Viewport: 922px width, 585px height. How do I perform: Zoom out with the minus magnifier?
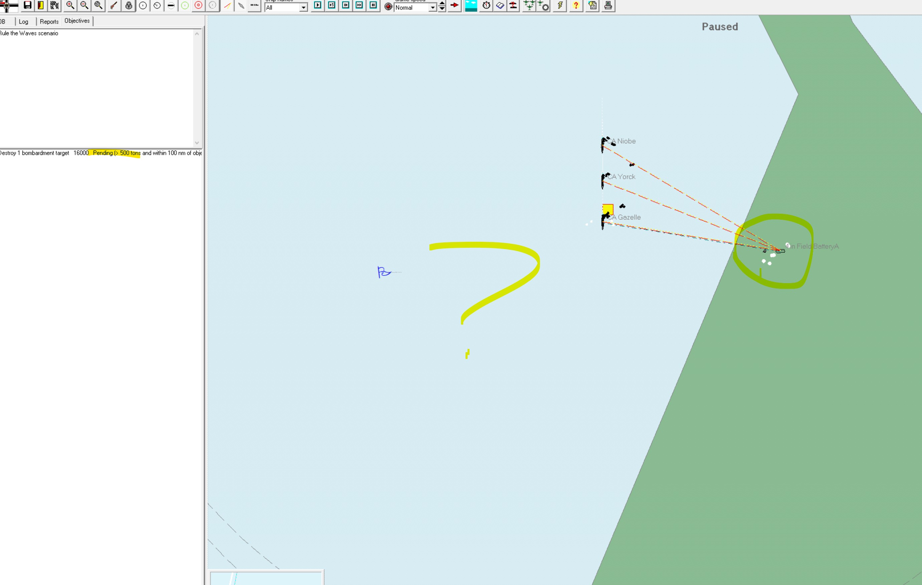[x=84, y=5]
